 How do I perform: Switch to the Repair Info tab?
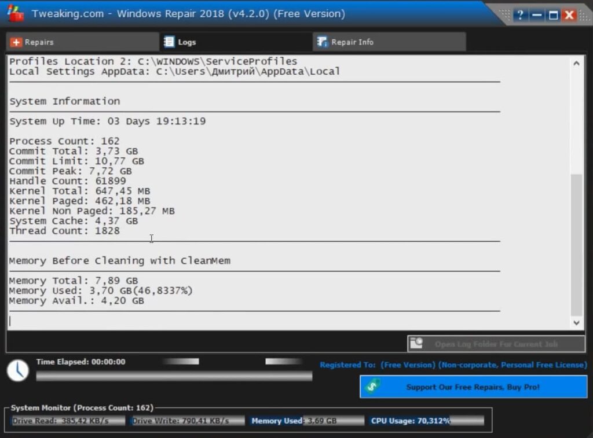pos(390,42)
